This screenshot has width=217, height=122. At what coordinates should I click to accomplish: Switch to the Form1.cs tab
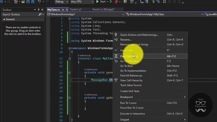click(76, 9)
